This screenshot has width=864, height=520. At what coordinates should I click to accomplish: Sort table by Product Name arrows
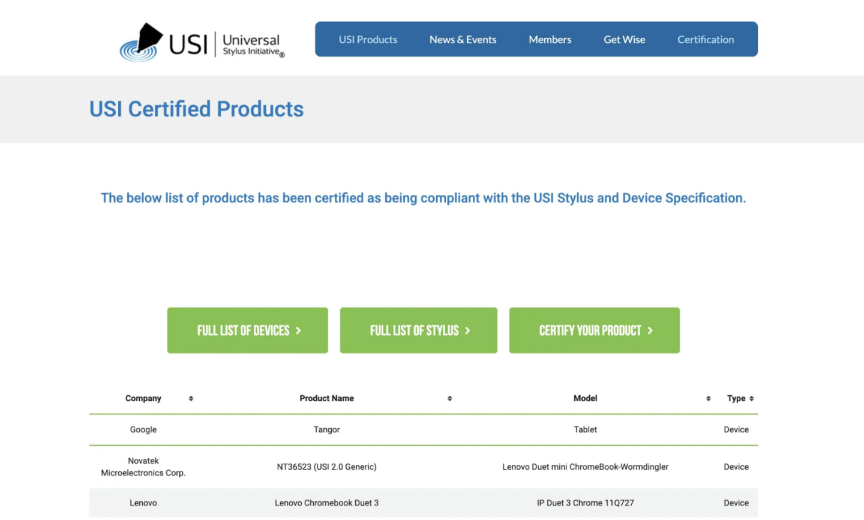coord(449,399)
